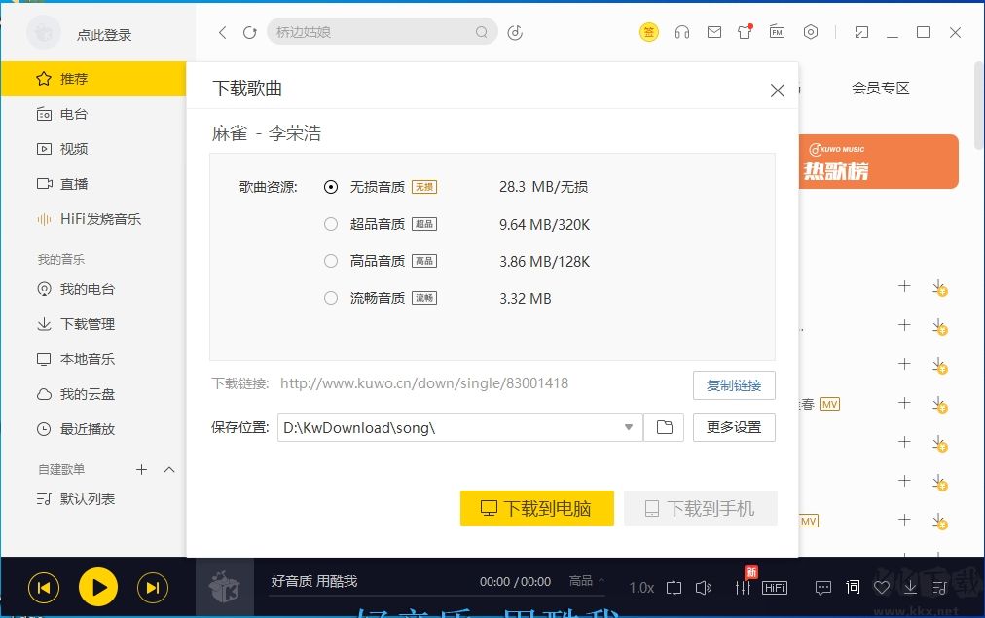Open the equalizer panel in the player bar
The width and height of the screenshot is (985, 618).
point(745,587)
